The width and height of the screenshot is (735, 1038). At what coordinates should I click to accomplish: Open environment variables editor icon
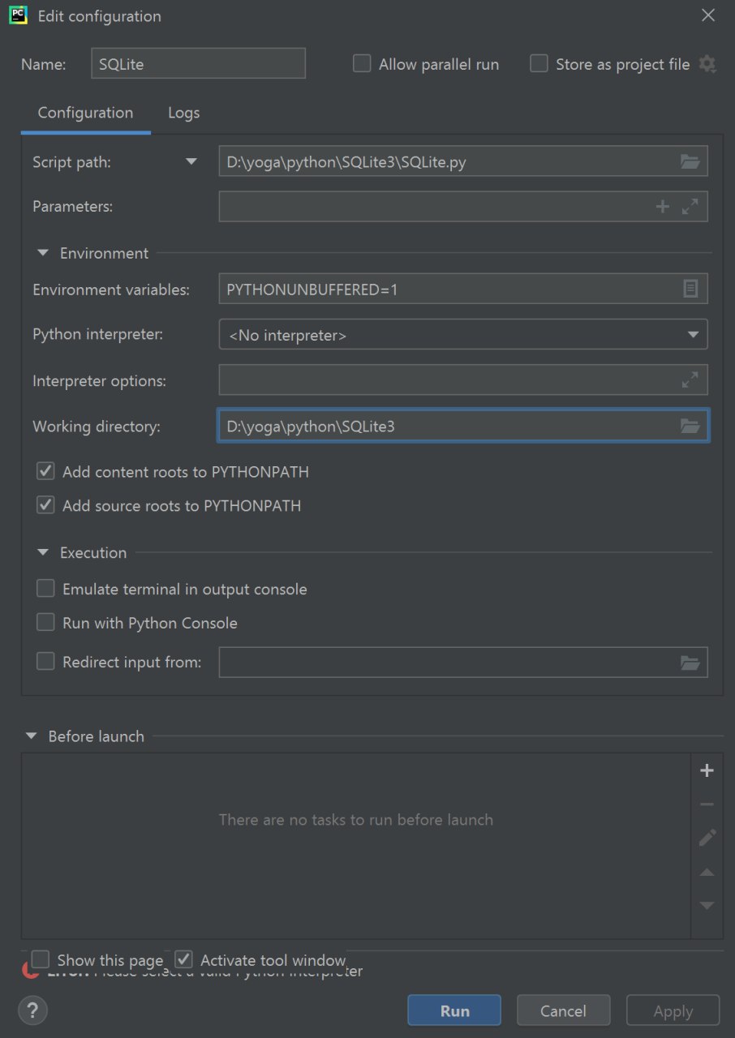point(690,289)
